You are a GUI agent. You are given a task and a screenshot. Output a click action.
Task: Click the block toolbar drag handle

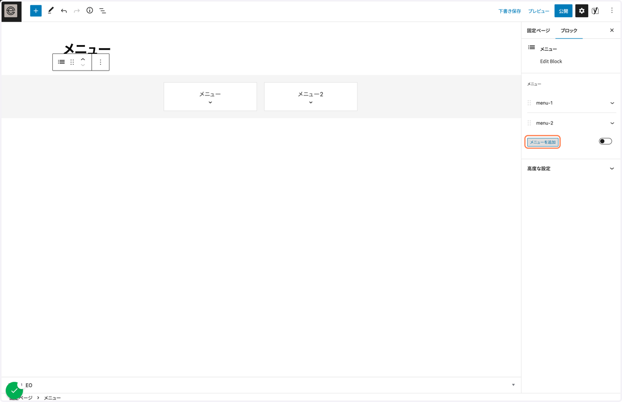[x=72, y=62]
